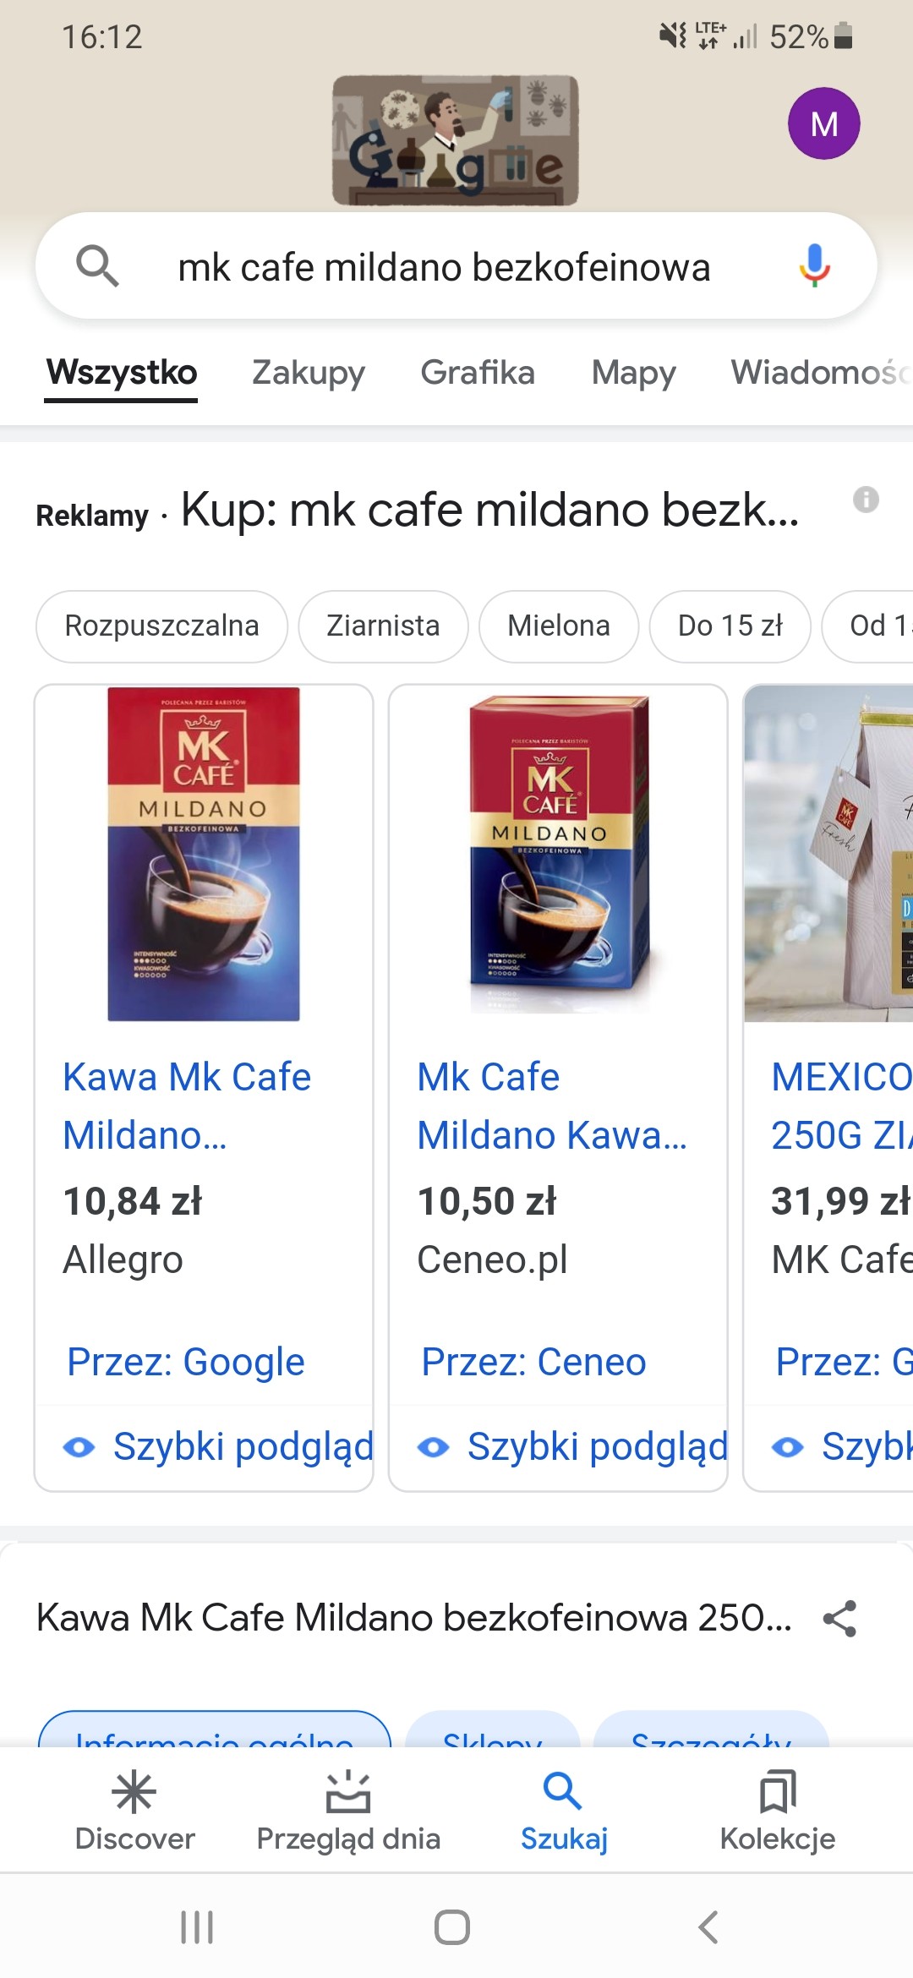Share the Kawa Mk Cafe Mildano product
Image resolution: width=913 pixels, height=1978 pixels.
point(839,1618)
